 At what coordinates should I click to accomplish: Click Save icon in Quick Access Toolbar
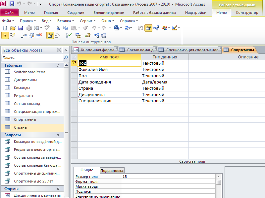pyautogui.click(x=12, y=4)
